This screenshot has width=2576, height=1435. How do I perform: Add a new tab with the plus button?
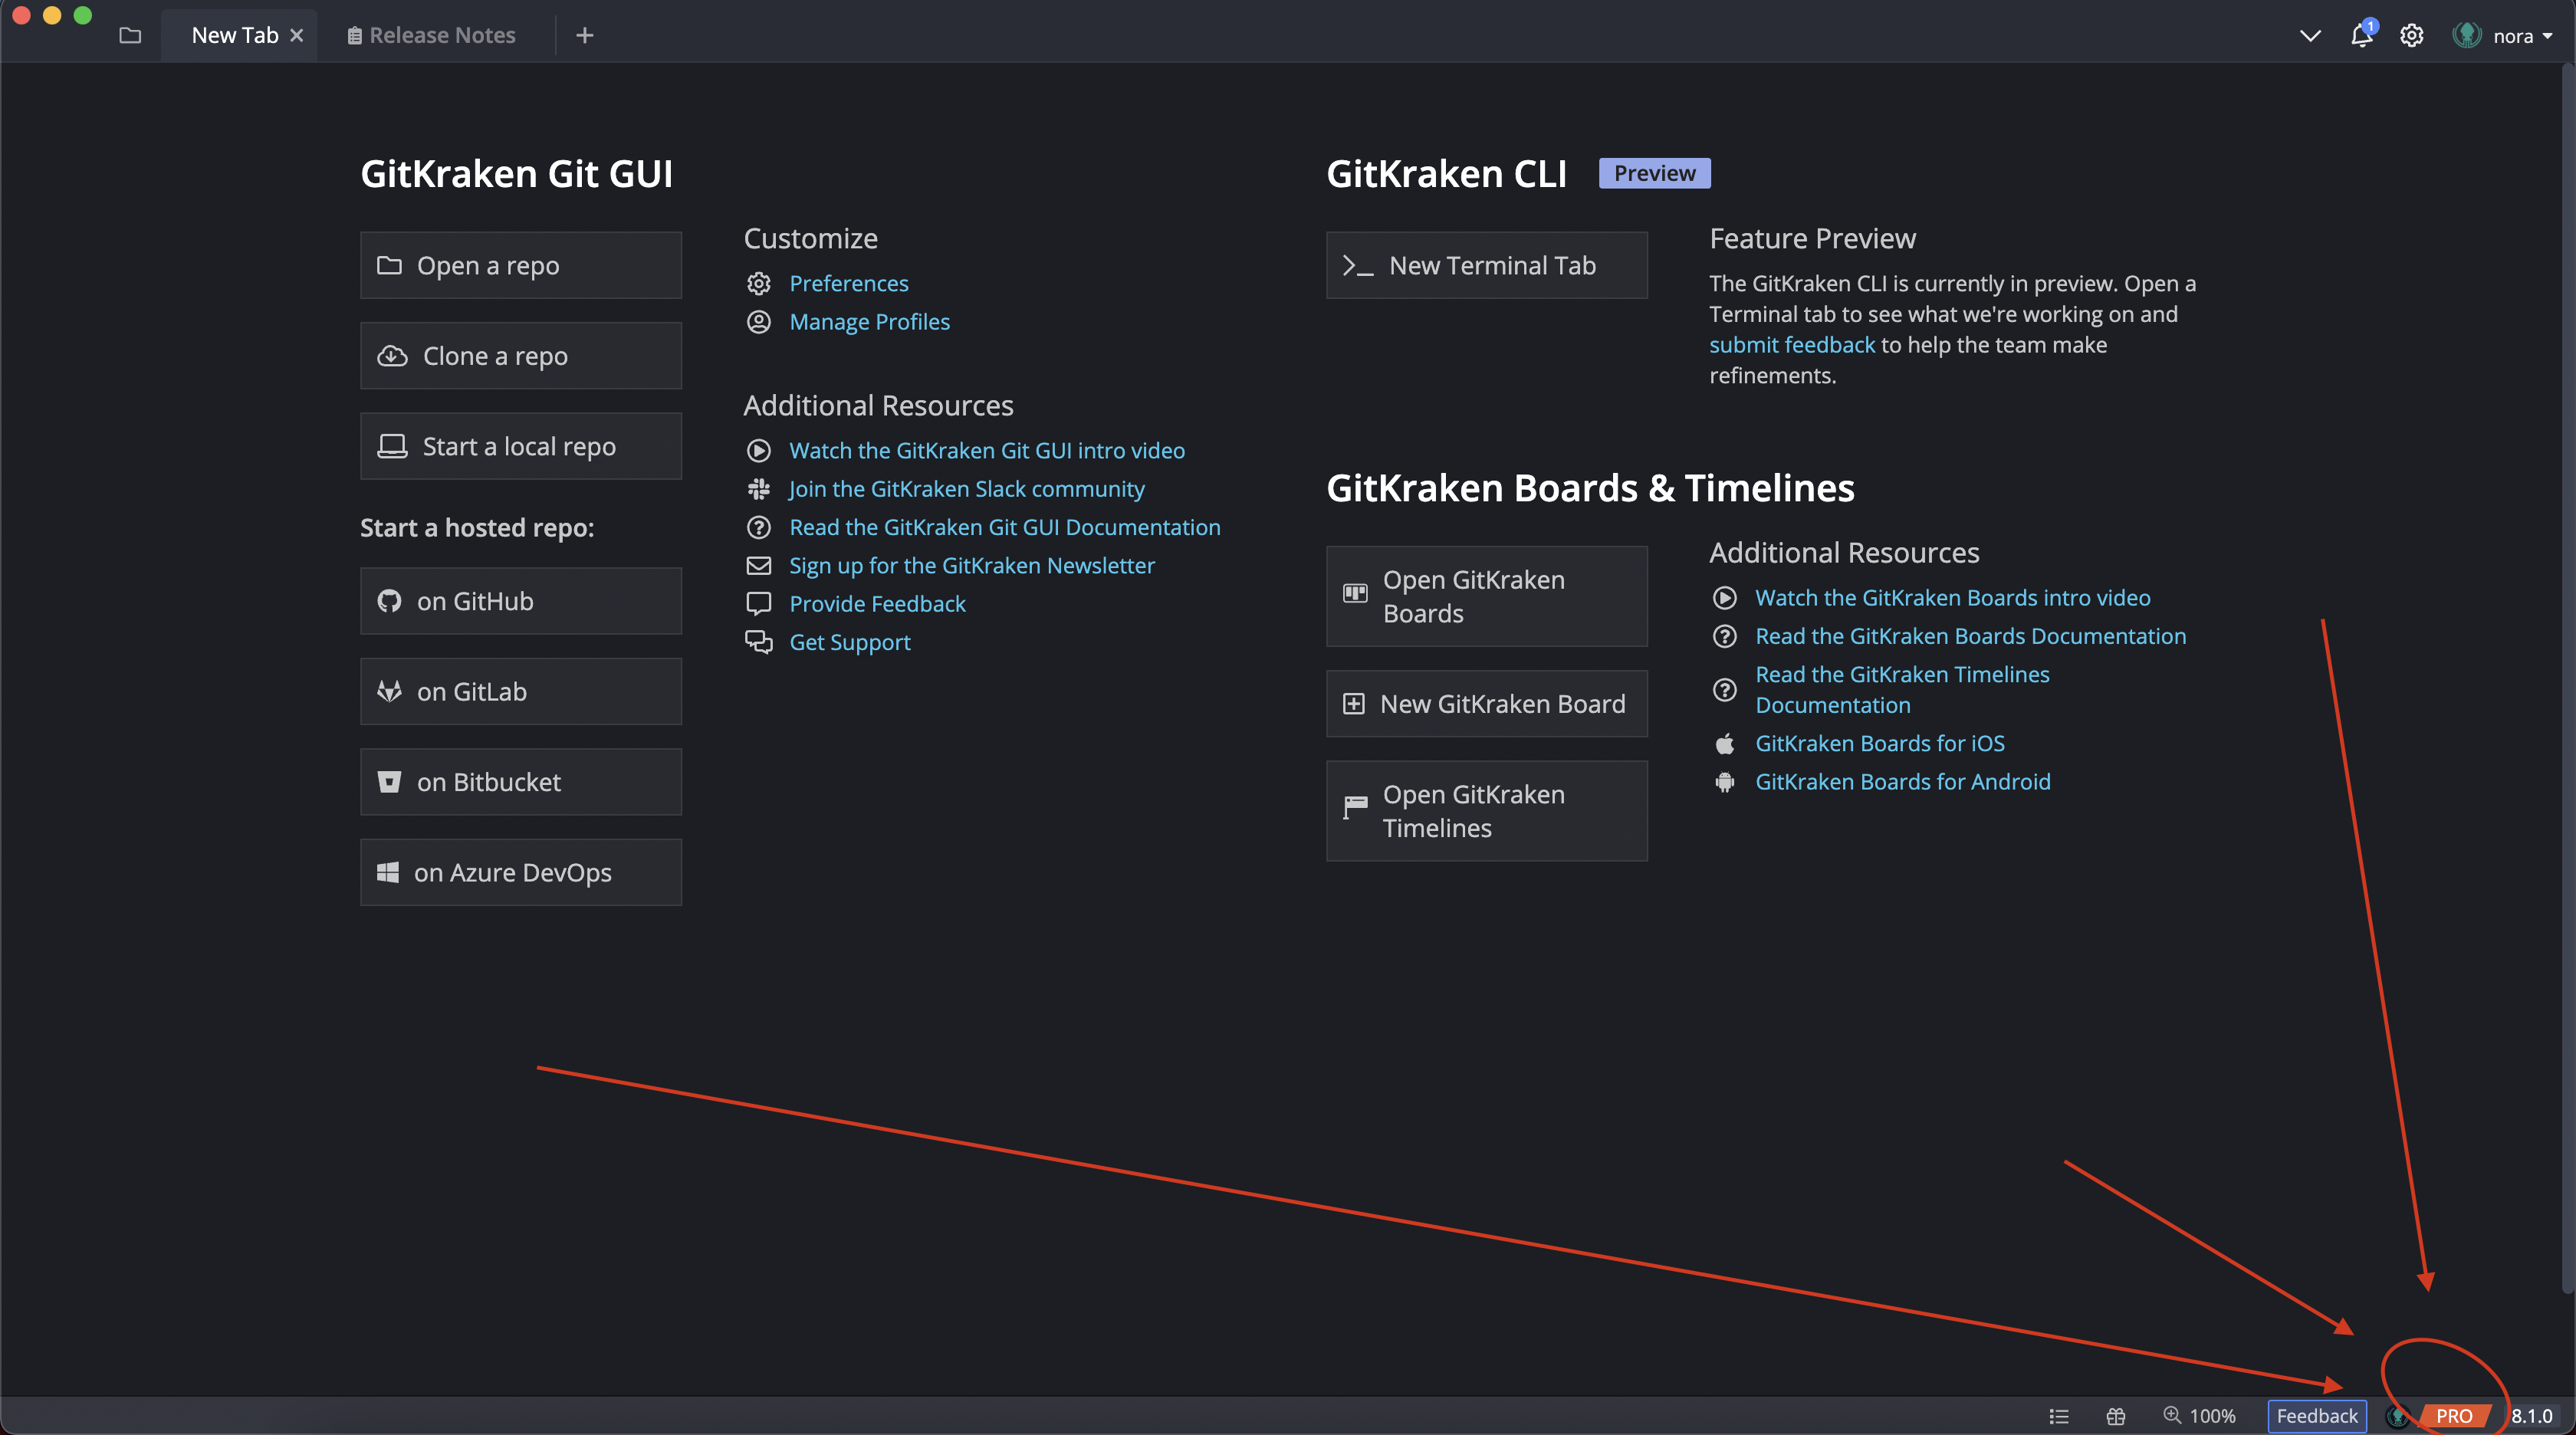585,36
